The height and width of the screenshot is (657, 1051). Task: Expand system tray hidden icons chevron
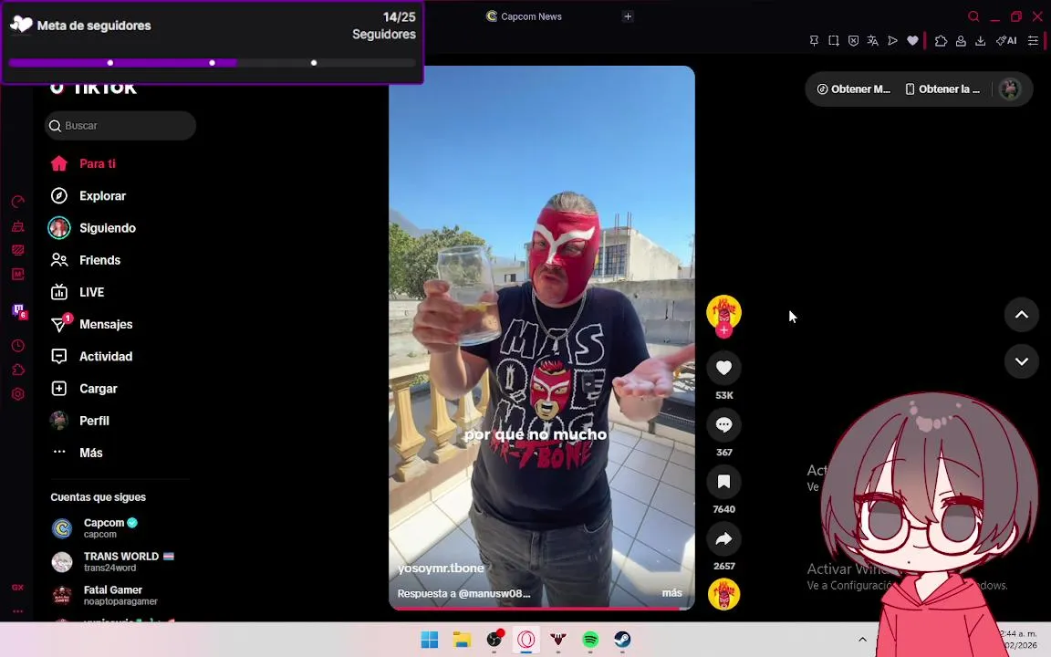[x=862, y=640]
